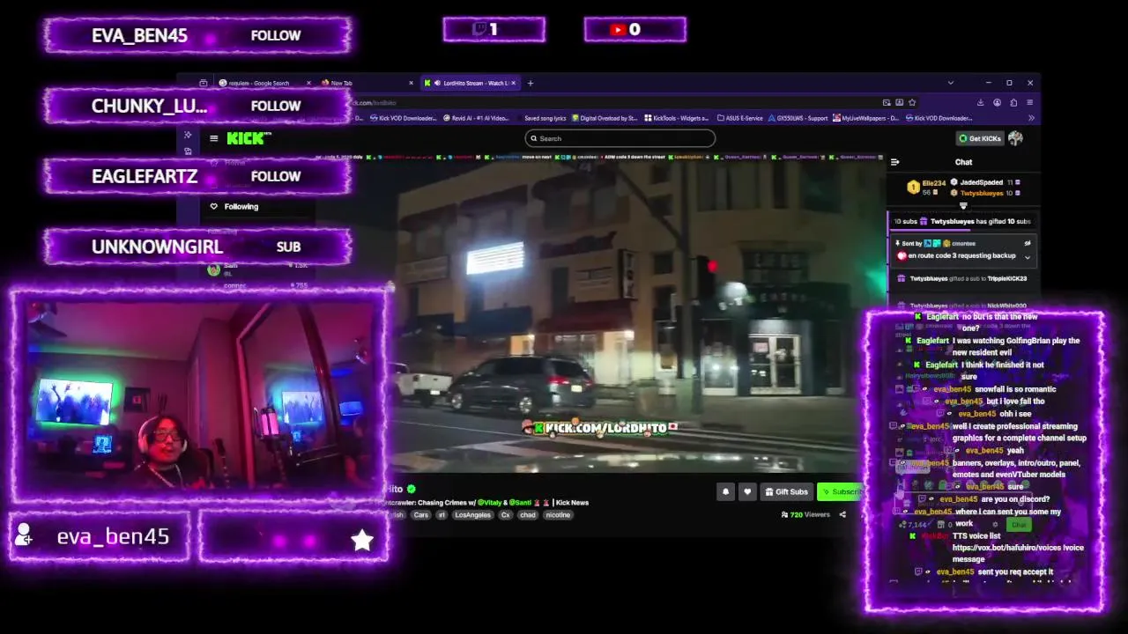
Task: Click the CHUNKY_LU follow alert
Action: [197, 106]
